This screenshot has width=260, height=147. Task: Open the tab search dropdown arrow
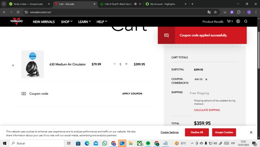click(4, 4)
